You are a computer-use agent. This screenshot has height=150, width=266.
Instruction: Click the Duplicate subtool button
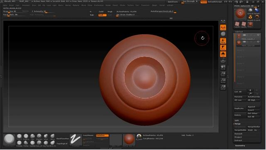240,108
